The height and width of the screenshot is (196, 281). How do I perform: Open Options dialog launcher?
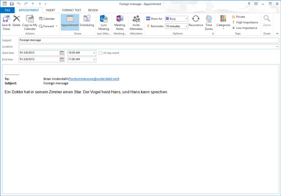(x=213, y=34)
